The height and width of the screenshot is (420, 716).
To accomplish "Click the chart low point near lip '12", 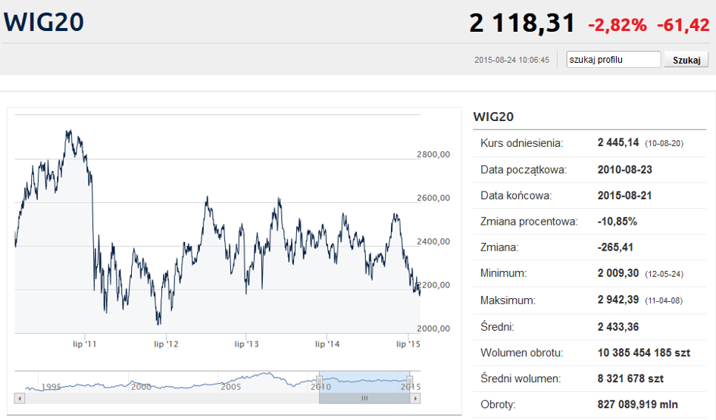I will [158, 323].
